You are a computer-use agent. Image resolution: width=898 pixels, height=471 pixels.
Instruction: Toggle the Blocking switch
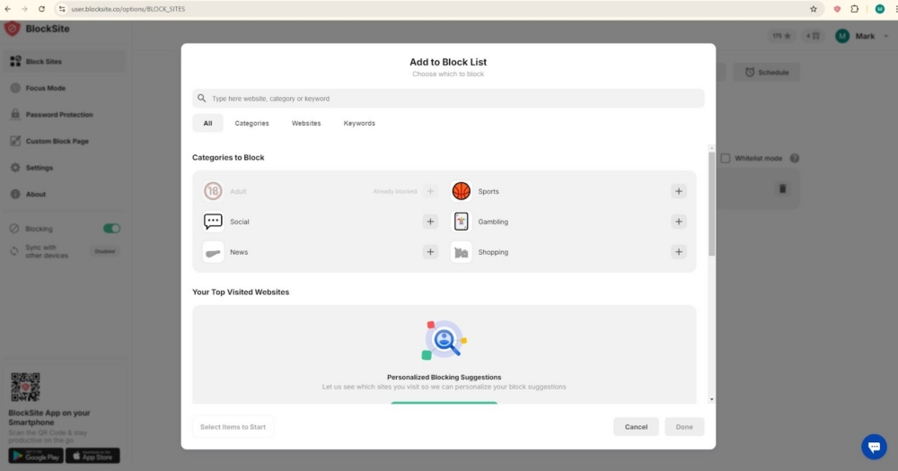point(111,229)
